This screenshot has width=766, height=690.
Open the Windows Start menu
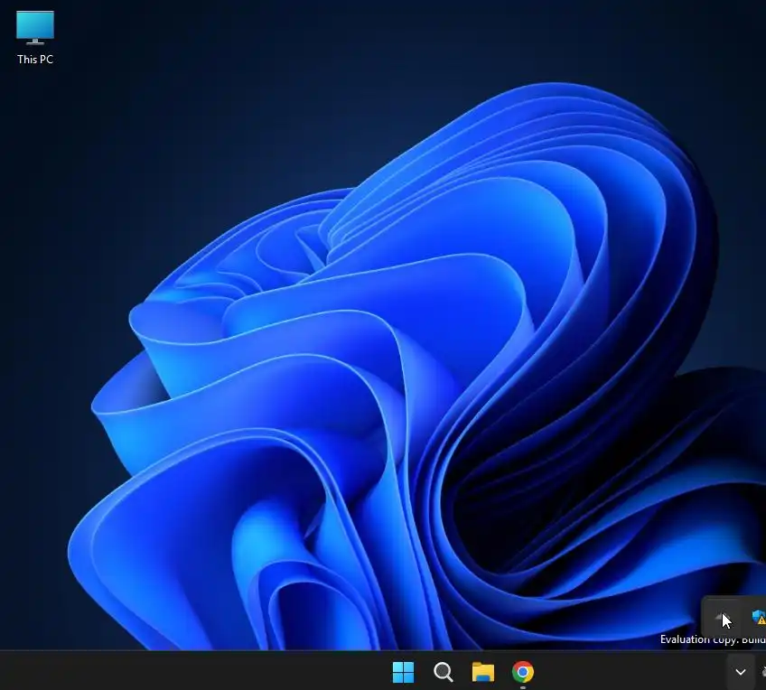tap(403, 672)
